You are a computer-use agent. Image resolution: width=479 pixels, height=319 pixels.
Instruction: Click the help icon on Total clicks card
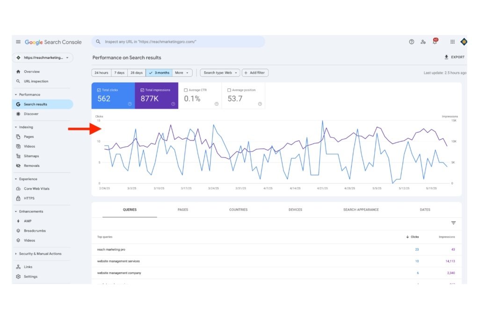point(130,104)
